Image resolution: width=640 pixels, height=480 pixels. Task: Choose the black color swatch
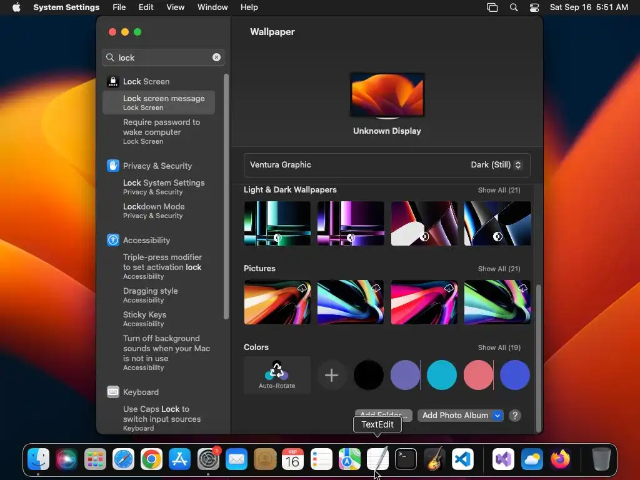pos(369,375)
